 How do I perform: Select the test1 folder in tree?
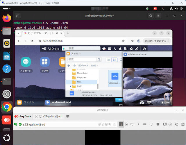81,82
